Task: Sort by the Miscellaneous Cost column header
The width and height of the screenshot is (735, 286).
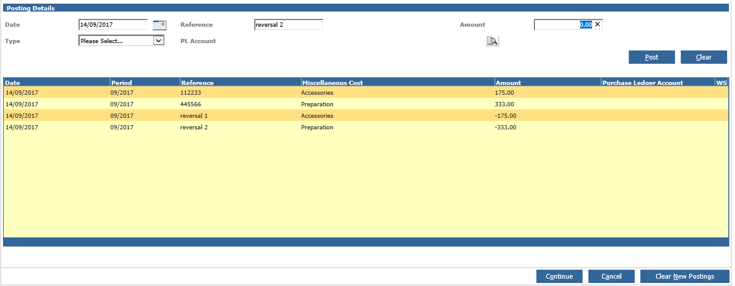Action: coord(398,83)
